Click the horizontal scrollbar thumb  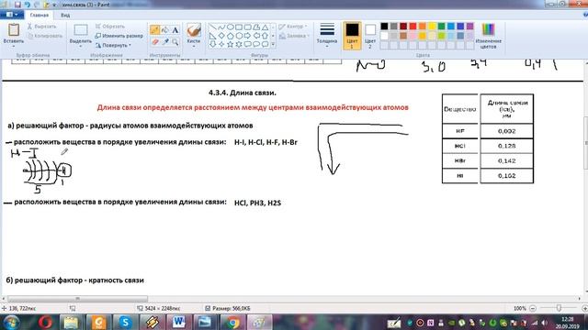[77, 299]
